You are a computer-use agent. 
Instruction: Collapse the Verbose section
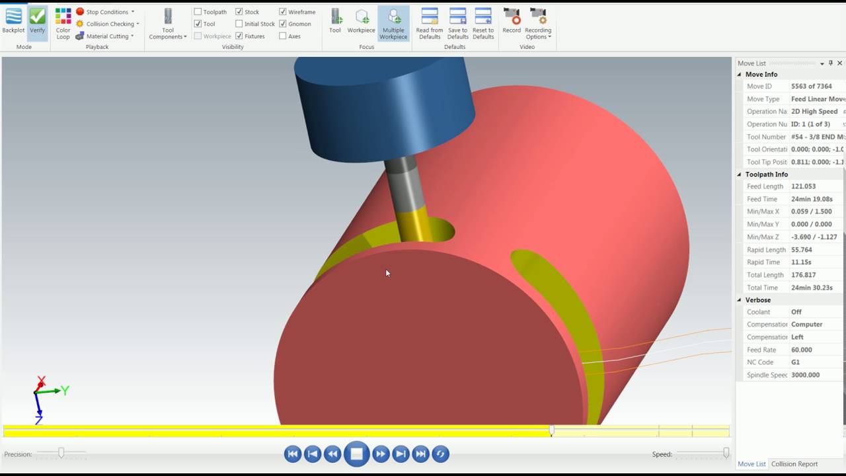[x=740, y=300]
